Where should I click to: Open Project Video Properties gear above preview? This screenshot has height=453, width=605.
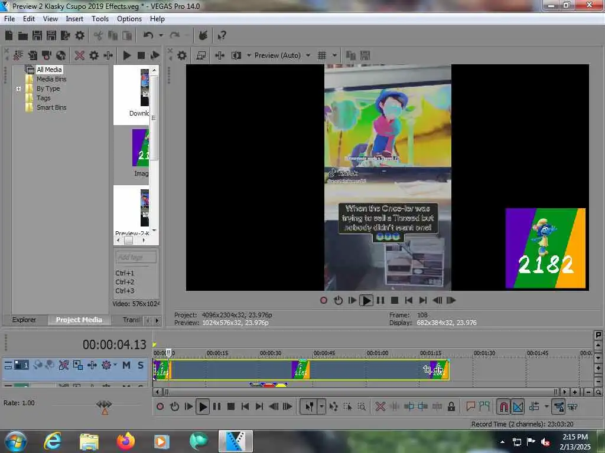(182, 55)
